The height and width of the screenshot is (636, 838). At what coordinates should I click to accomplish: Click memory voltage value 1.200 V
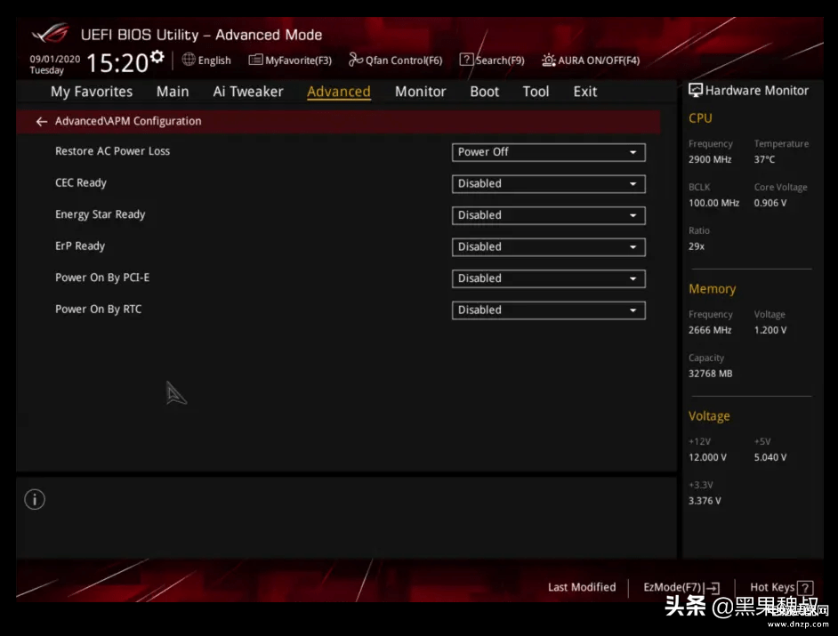770,330
